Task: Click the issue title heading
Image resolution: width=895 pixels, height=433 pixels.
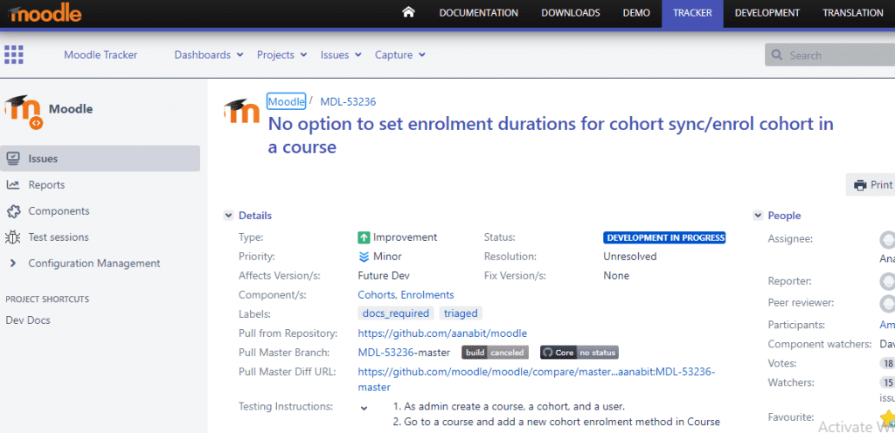Action: click(551, 135)
